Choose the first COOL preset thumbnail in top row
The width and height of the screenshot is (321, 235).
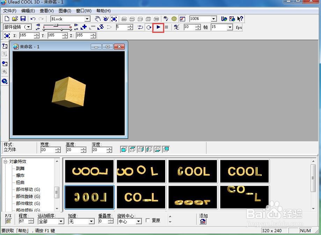pos(89,171)
